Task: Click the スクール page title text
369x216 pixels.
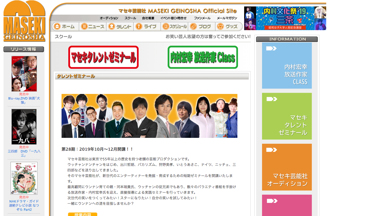Action: pos(63,37)
